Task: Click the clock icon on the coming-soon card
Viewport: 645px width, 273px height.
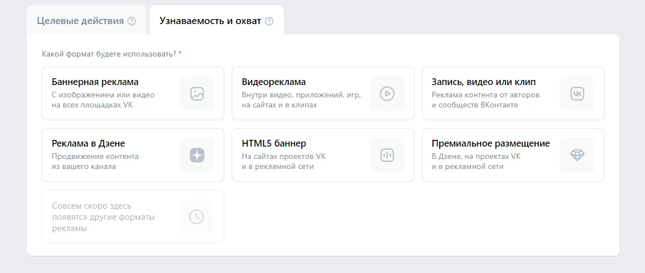Action: (197, 216)
